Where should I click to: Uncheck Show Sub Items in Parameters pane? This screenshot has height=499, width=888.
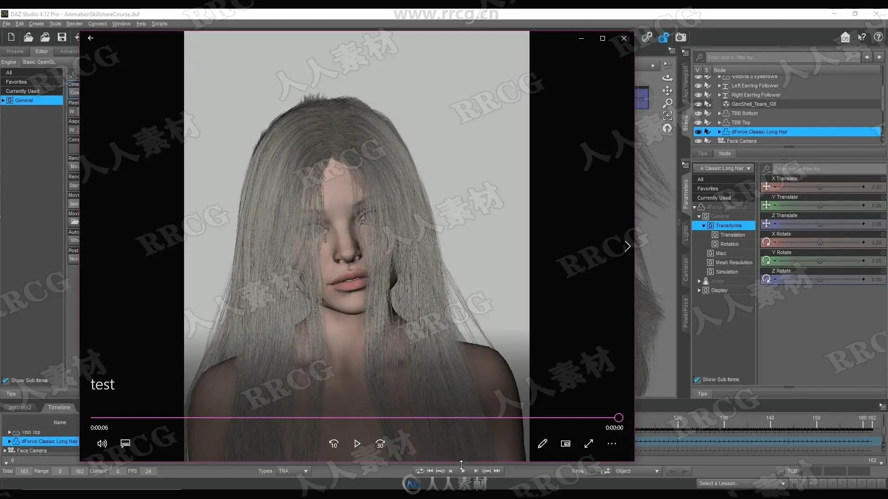[x=697, y=380]
